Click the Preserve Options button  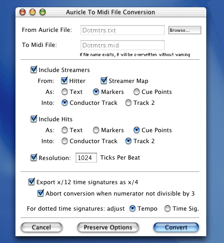coord(108,227)
